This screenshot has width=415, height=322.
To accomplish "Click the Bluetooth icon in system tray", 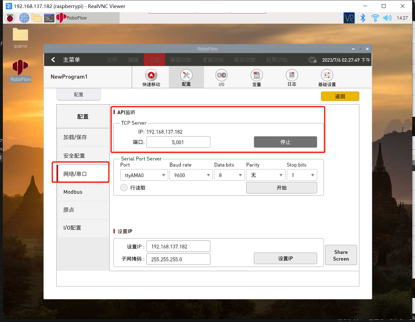I will tap(363, 18).
